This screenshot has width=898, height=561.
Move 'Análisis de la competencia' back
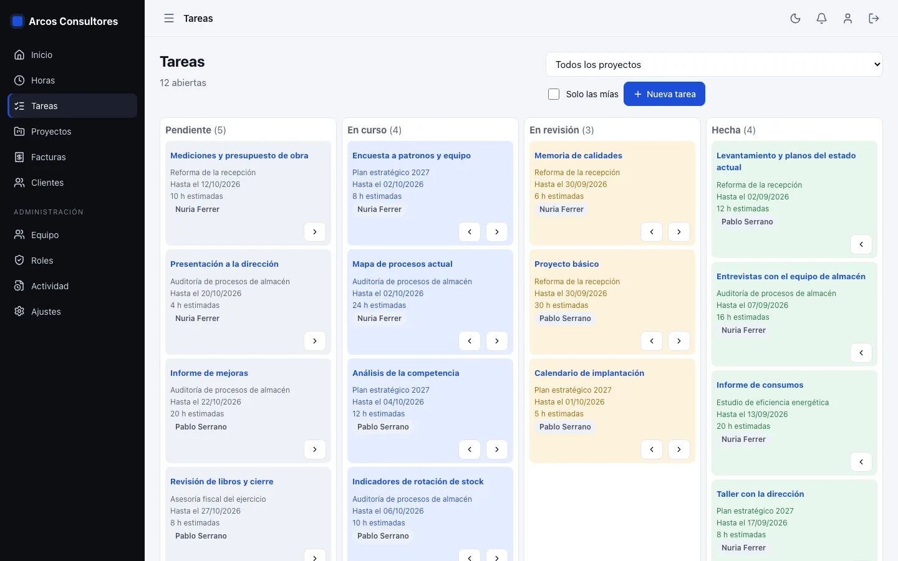(470, 449)
